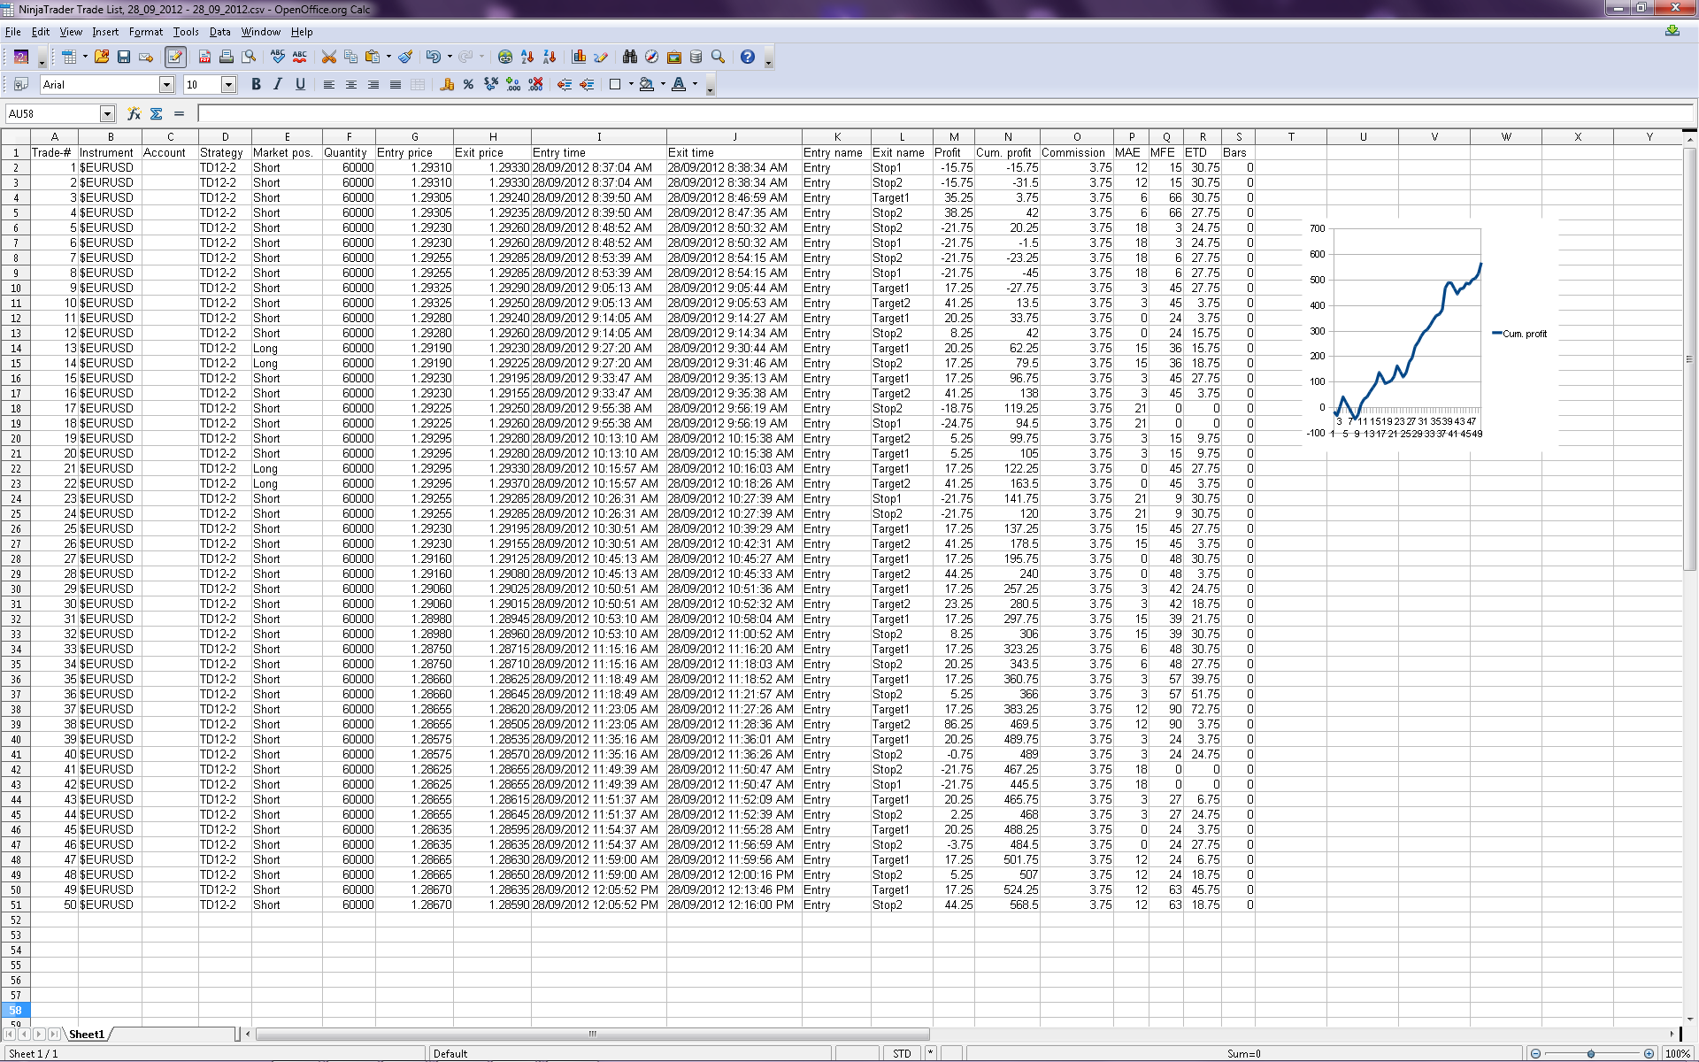Open the Background Color dropdown arrow
This screenshot has width=1699, height=1062.
click(663, 84)
